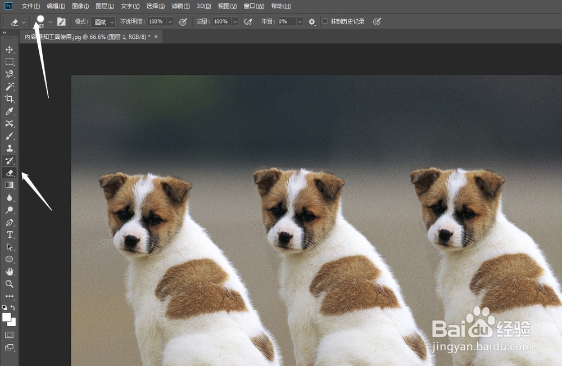
Task: Select the Clone Stamp tool
Action: click(x=10, y=148)
